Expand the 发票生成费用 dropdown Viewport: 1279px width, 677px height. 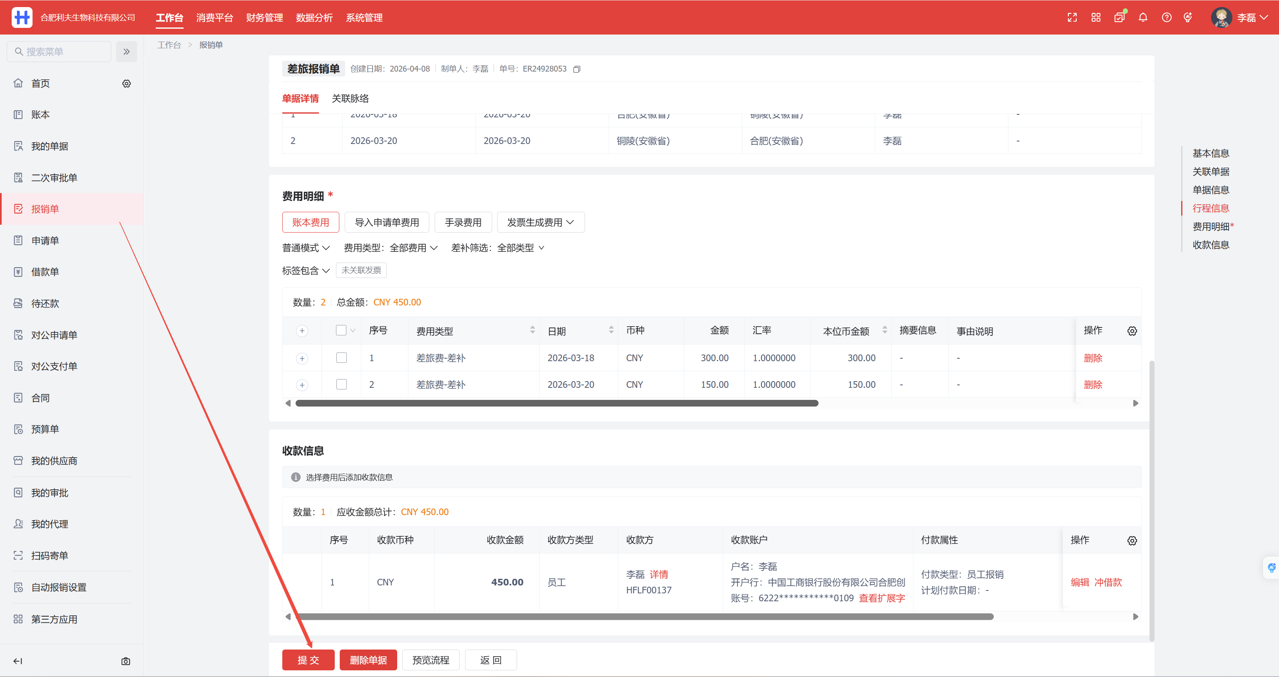540,222
